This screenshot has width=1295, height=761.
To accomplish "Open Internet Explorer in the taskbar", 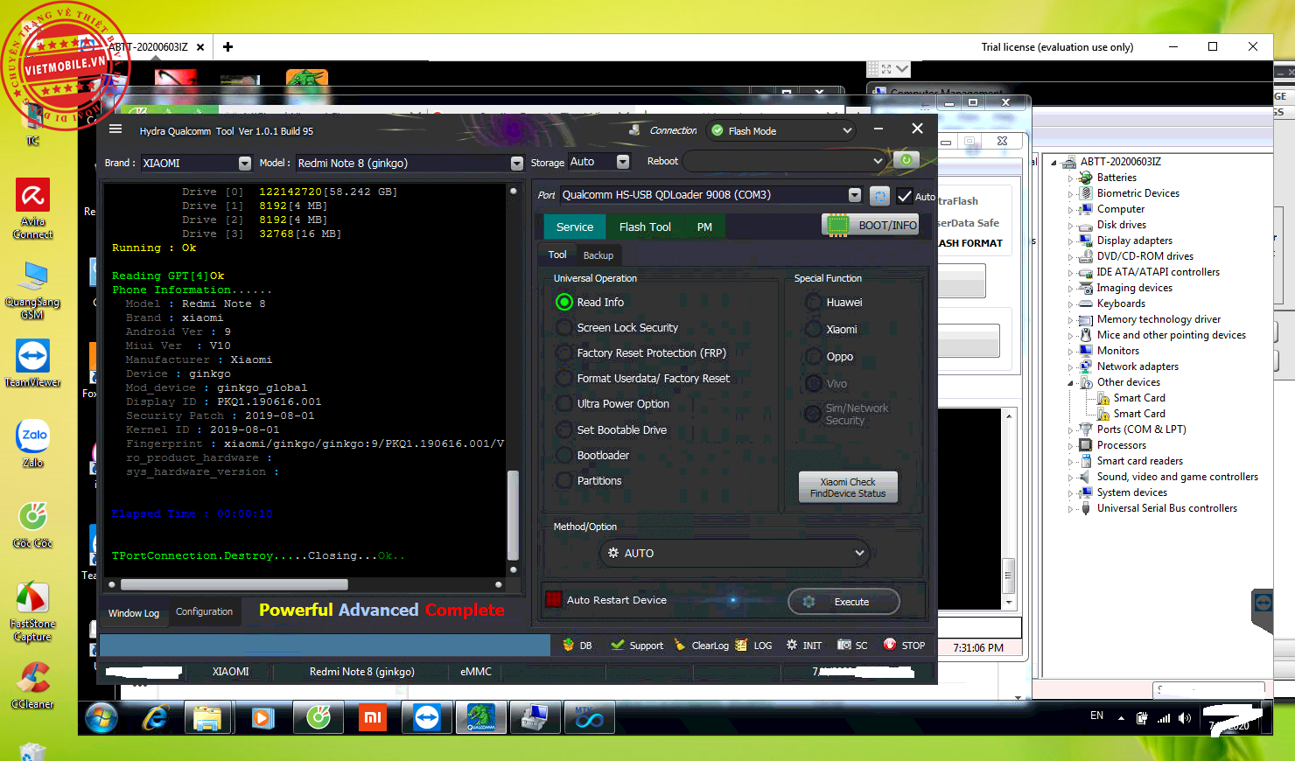I will [155, 718].
